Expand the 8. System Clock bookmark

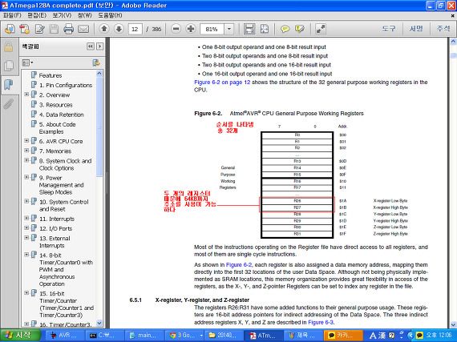[26, 160]
